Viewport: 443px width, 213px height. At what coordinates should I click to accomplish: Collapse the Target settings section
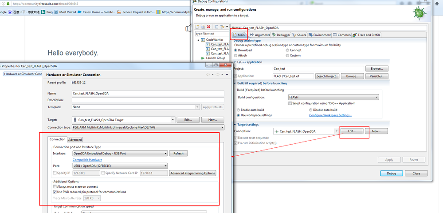[x=235, y=124]
